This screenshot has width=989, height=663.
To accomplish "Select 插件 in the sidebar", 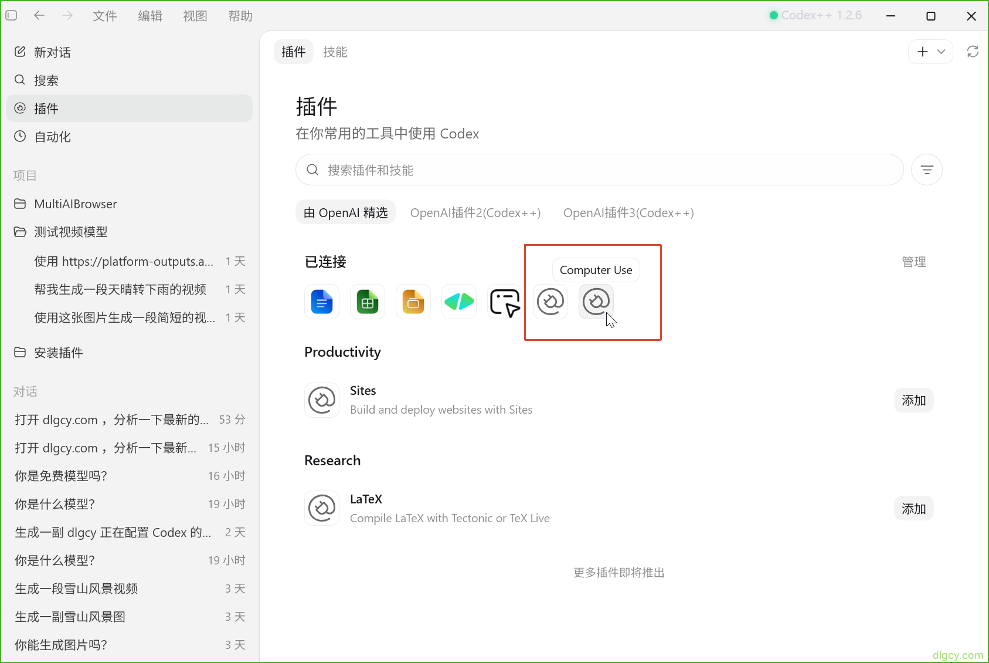I will click(x=129, y=109).
